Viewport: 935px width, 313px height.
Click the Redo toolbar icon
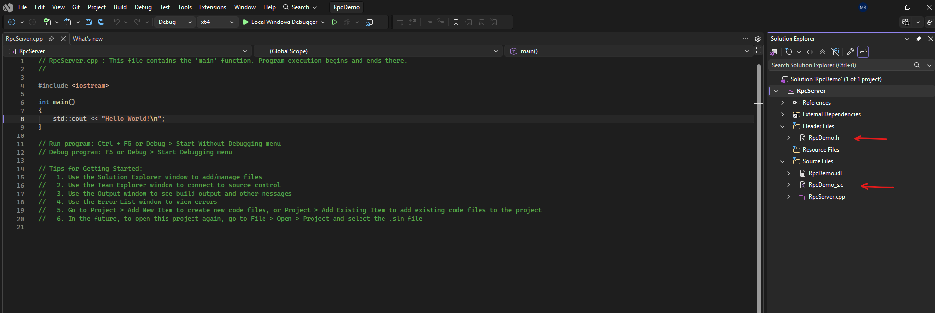137,22
